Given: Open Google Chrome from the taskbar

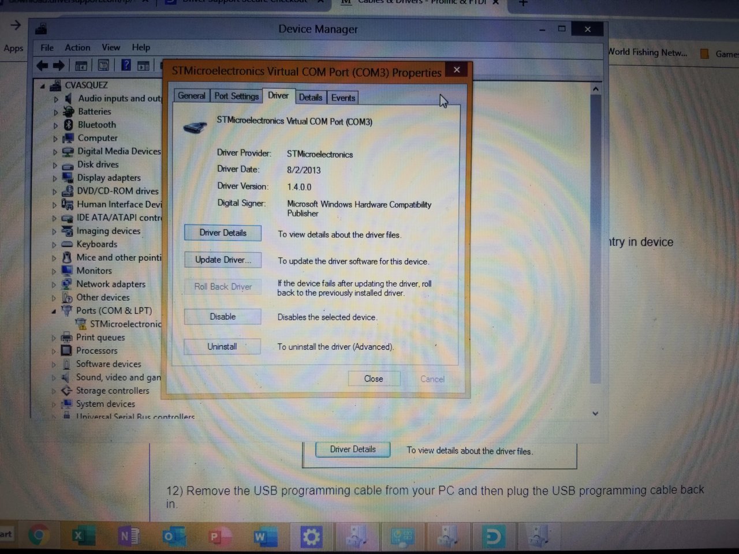Looking at the screenshot, I should (x=38, y=537).
